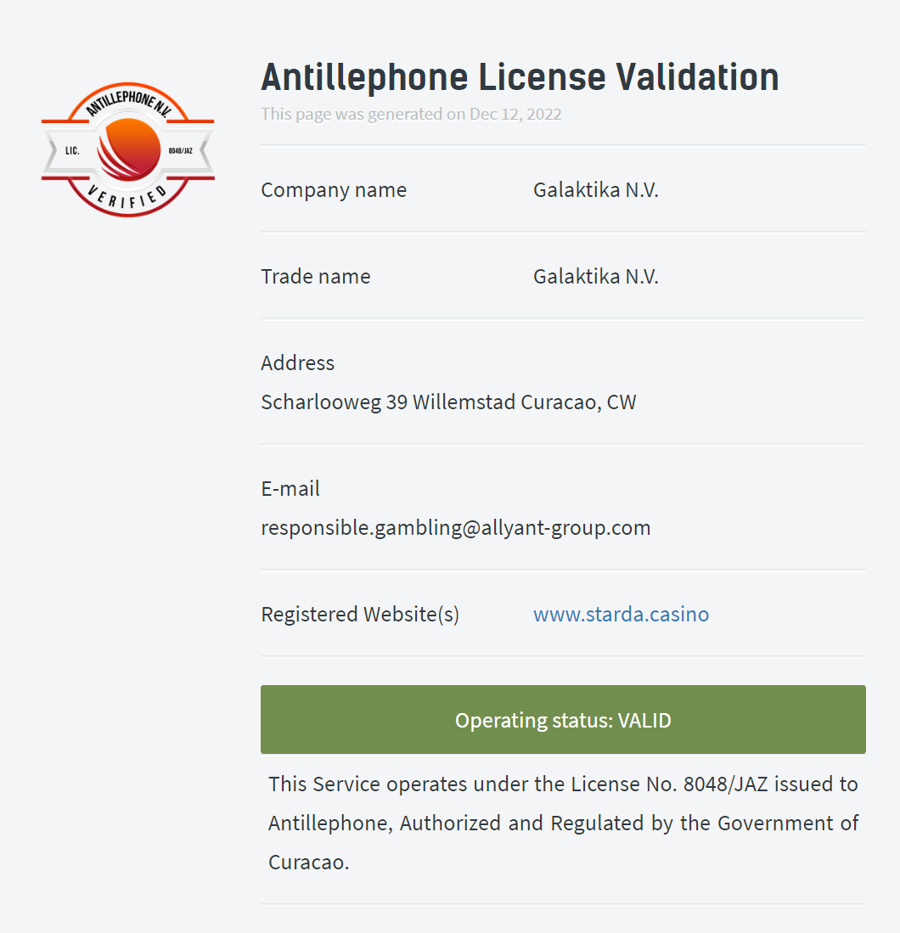900x933 pixels.
Task: Click the orange sphere in the seal
Action: 128,149
